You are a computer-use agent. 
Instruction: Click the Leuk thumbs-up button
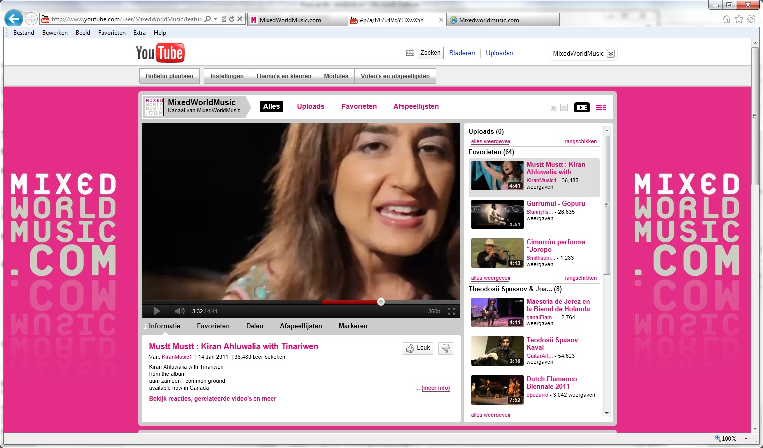418,348
